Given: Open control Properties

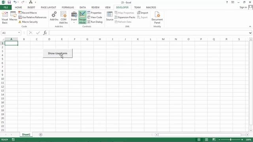Looking at the screenshot, I should point(94,13).
